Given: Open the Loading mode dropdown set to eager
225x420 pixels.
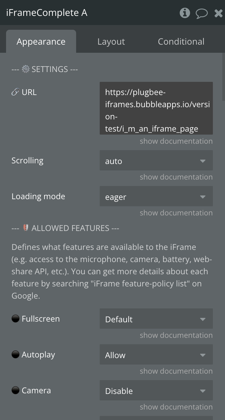Looking at the screenshot, I should coord(156,196).
